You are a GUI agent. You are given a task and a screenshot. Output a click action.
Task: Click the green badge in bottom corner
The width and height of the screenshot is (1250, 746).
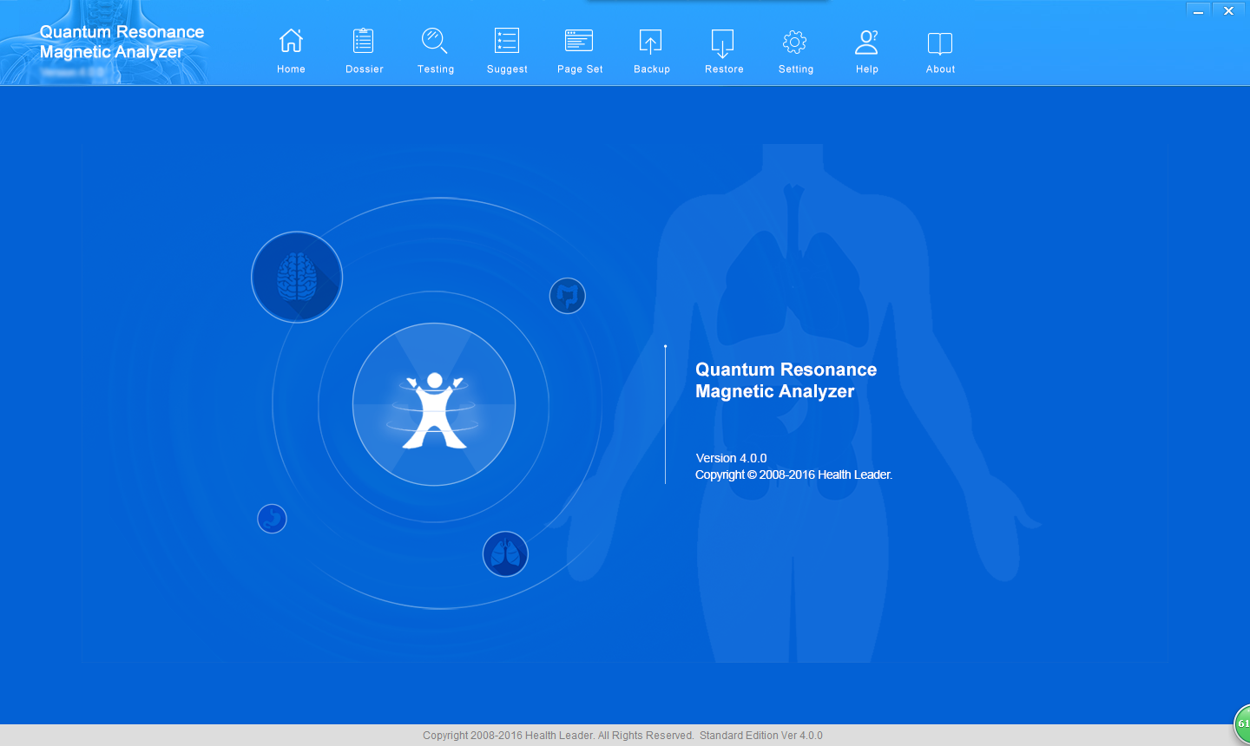1242,724
